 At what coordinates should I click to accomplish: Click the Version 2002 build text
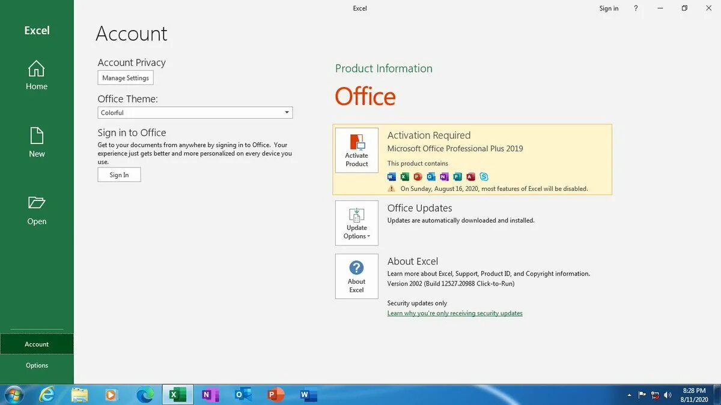451,284
